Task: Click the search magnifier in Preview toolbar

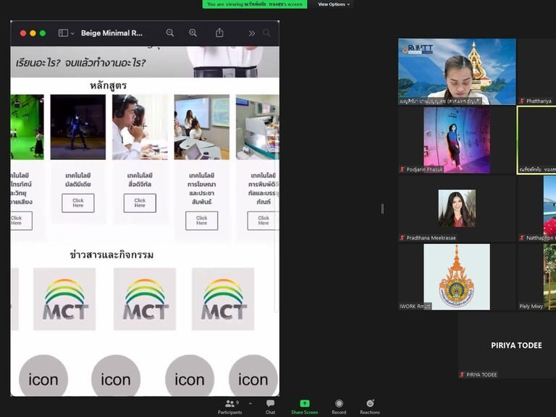Action: [266, 33]
